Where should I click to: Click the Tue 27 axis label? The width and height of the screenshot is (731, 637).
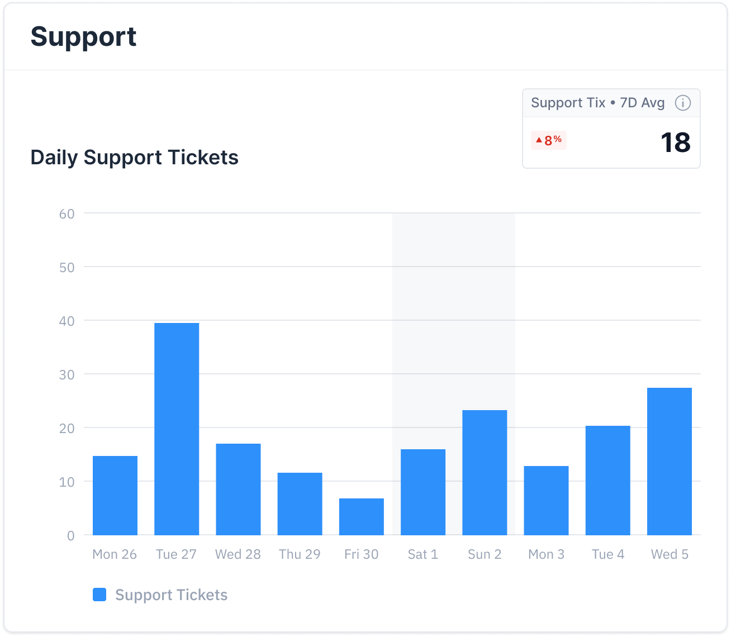pos(176,554)
